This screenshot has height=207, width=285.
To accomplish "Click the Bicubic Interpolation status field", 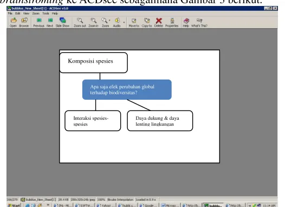I will click(120, 199).
